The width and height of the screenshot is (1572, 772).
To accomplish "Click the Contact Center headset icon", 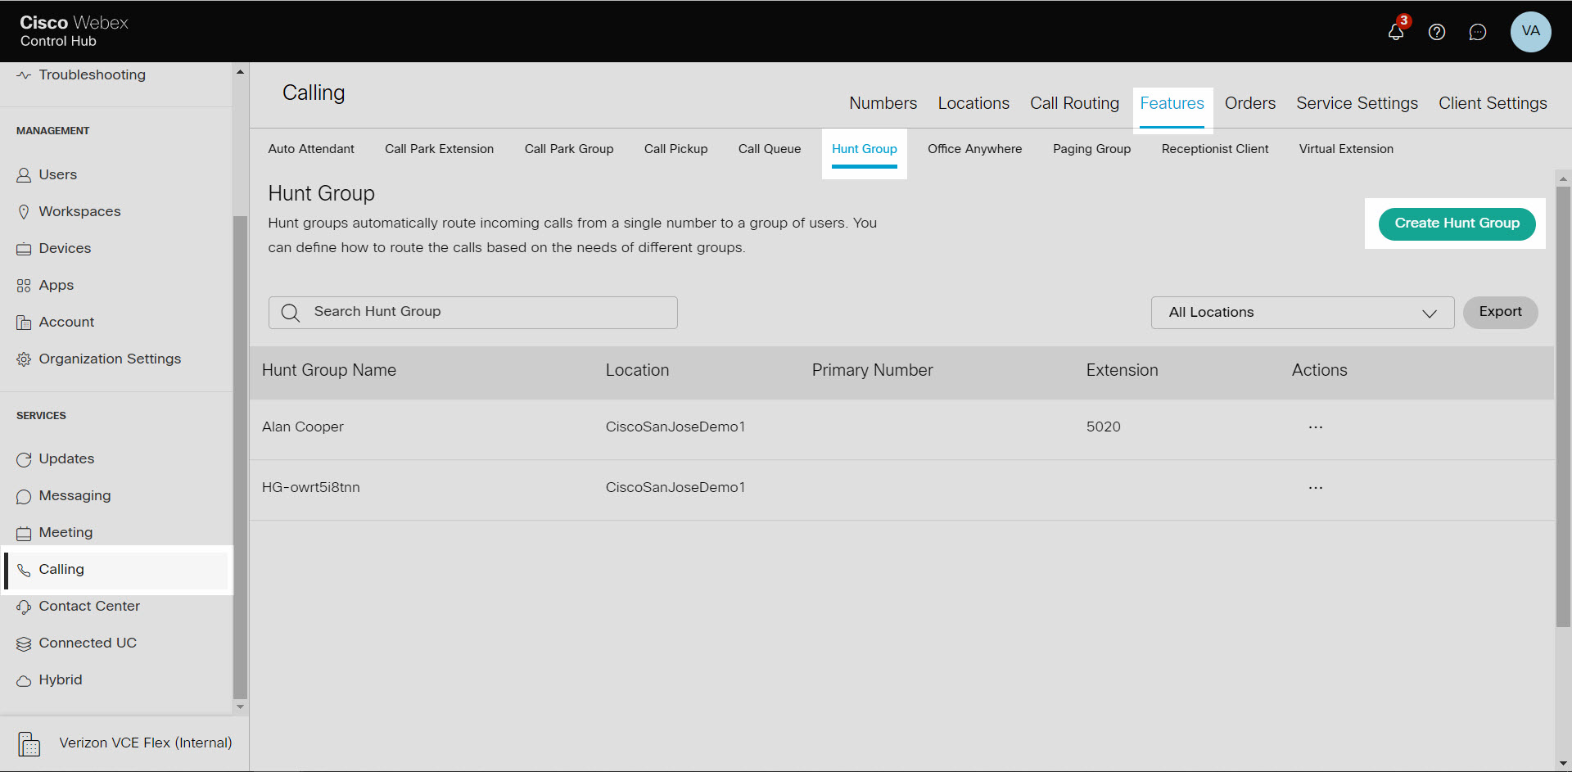I will [x=25, y=606].
